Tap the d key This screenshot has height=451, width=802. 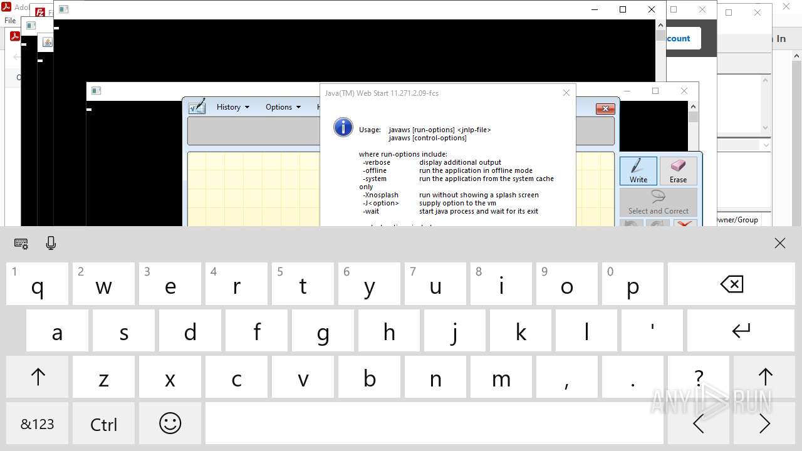[190, 330]
